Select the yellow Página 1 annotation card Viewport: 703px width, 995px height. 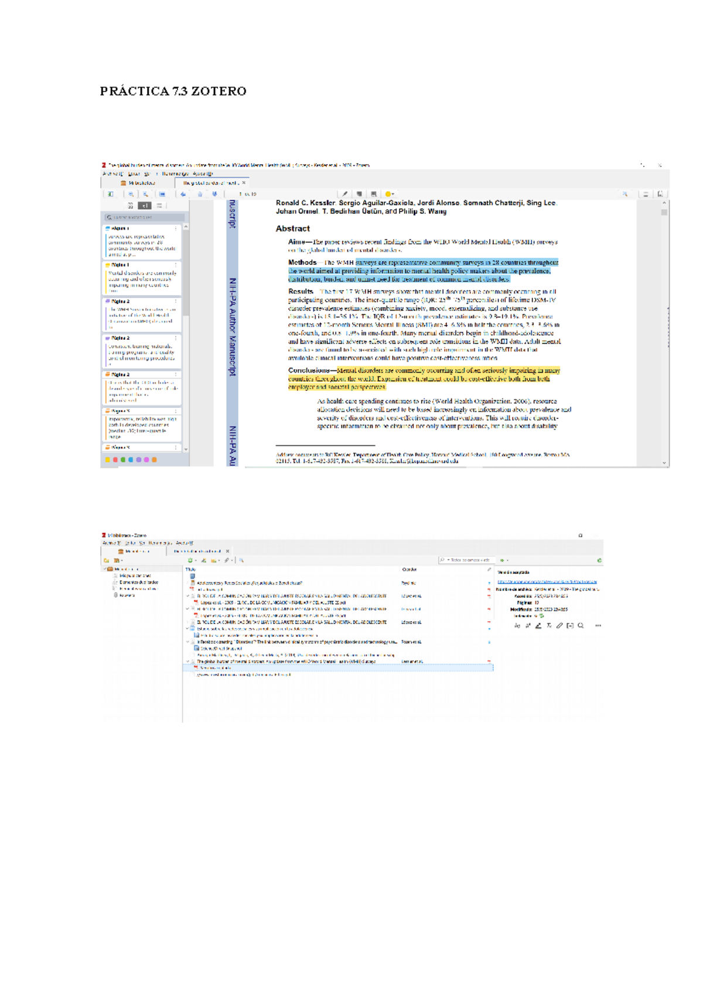coord(142,278)
